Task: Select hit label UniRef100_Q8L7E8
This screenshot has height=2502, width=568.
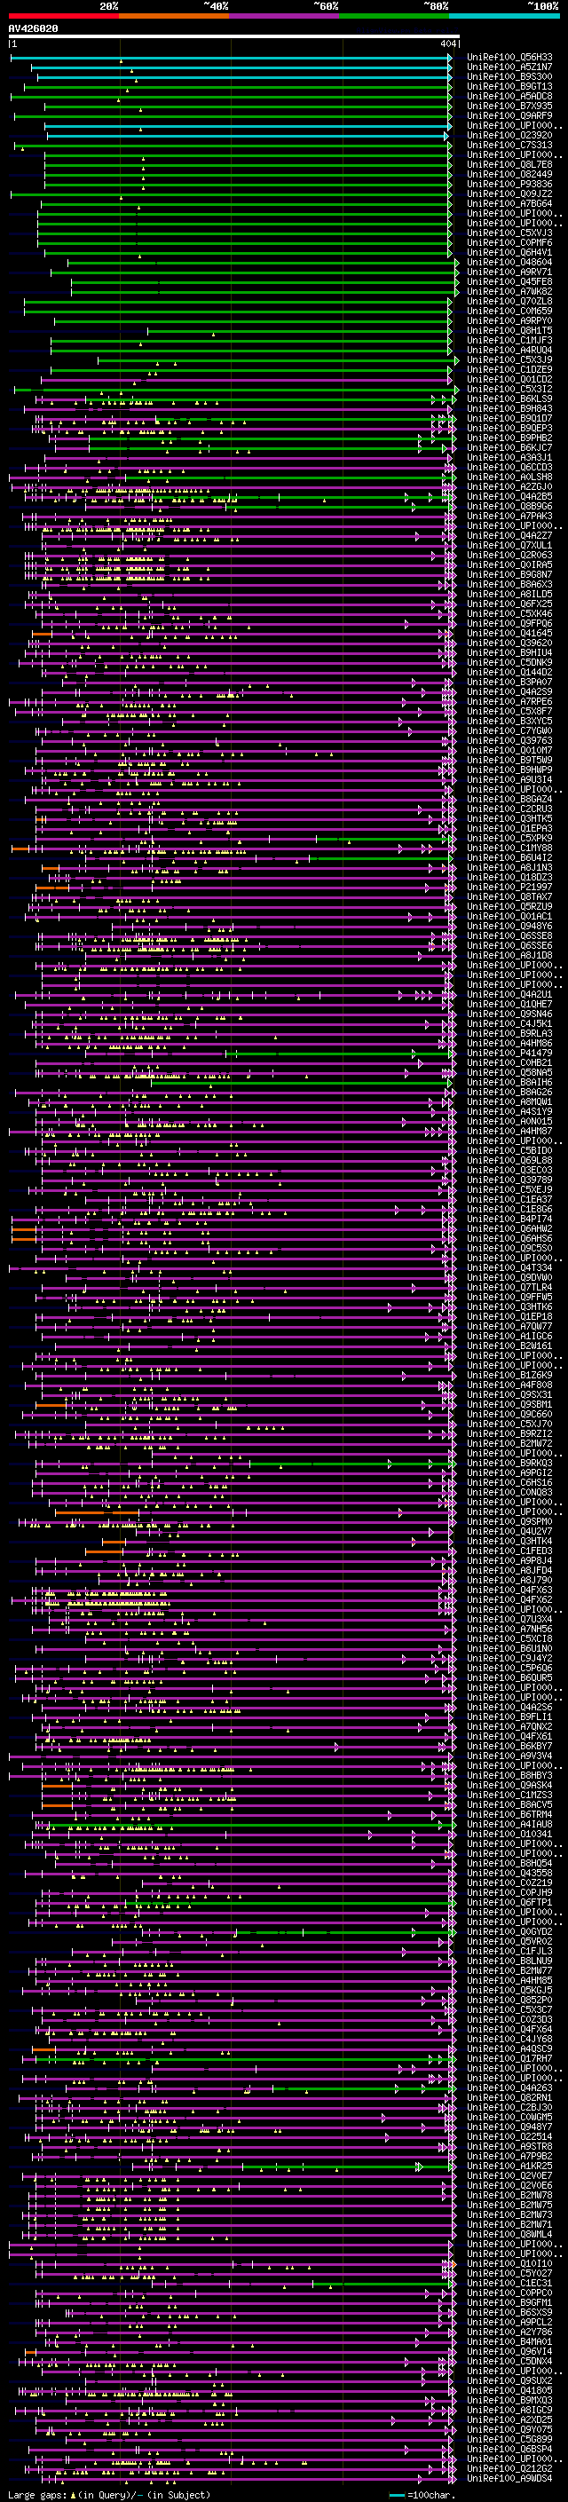Action: pos(509,164)
